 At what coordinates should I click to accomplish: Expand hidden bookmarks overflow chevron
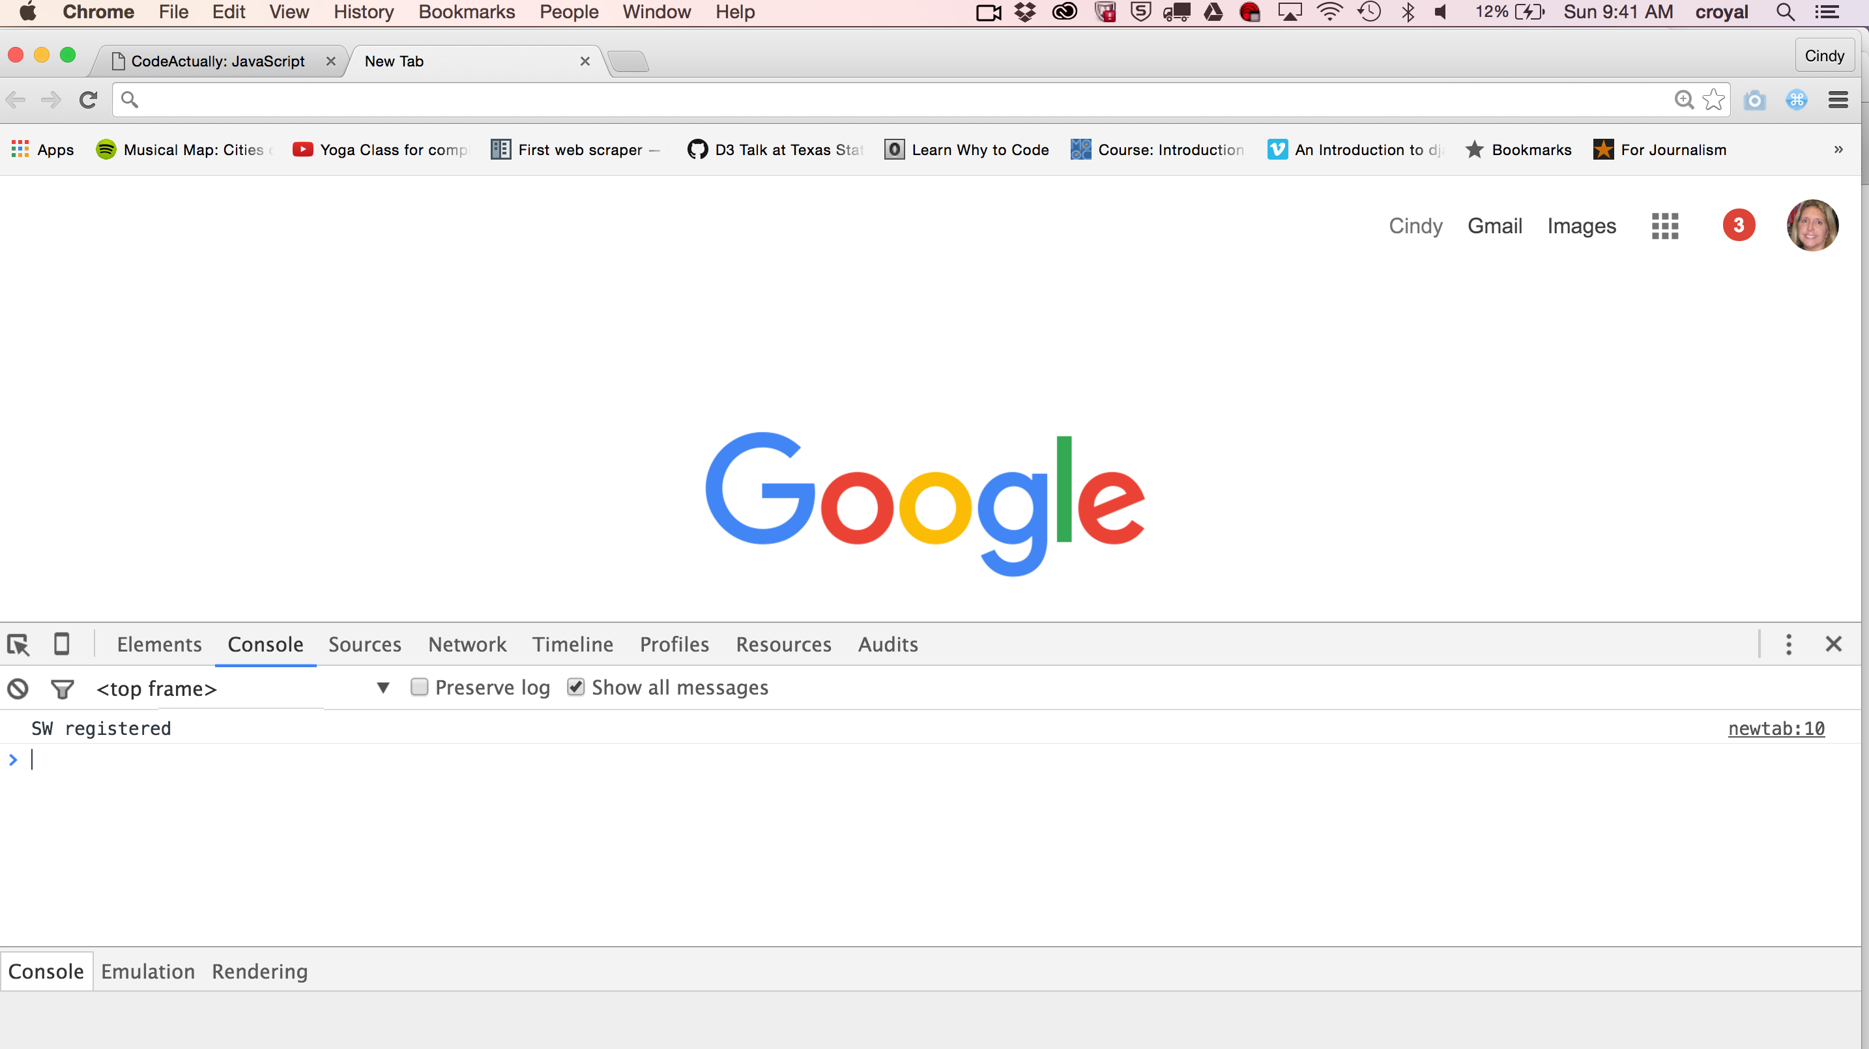click(1838, 149)
